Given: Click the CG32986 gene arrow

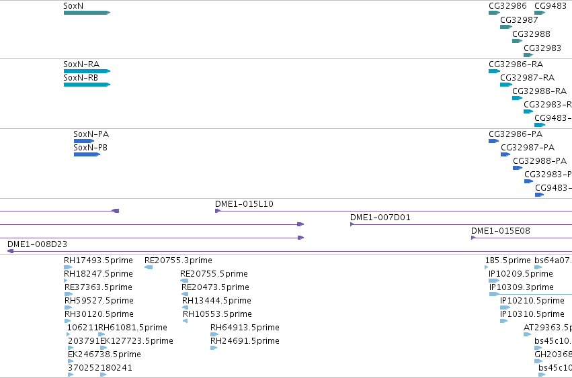Looking at the screenshot, I should [494, 13].
